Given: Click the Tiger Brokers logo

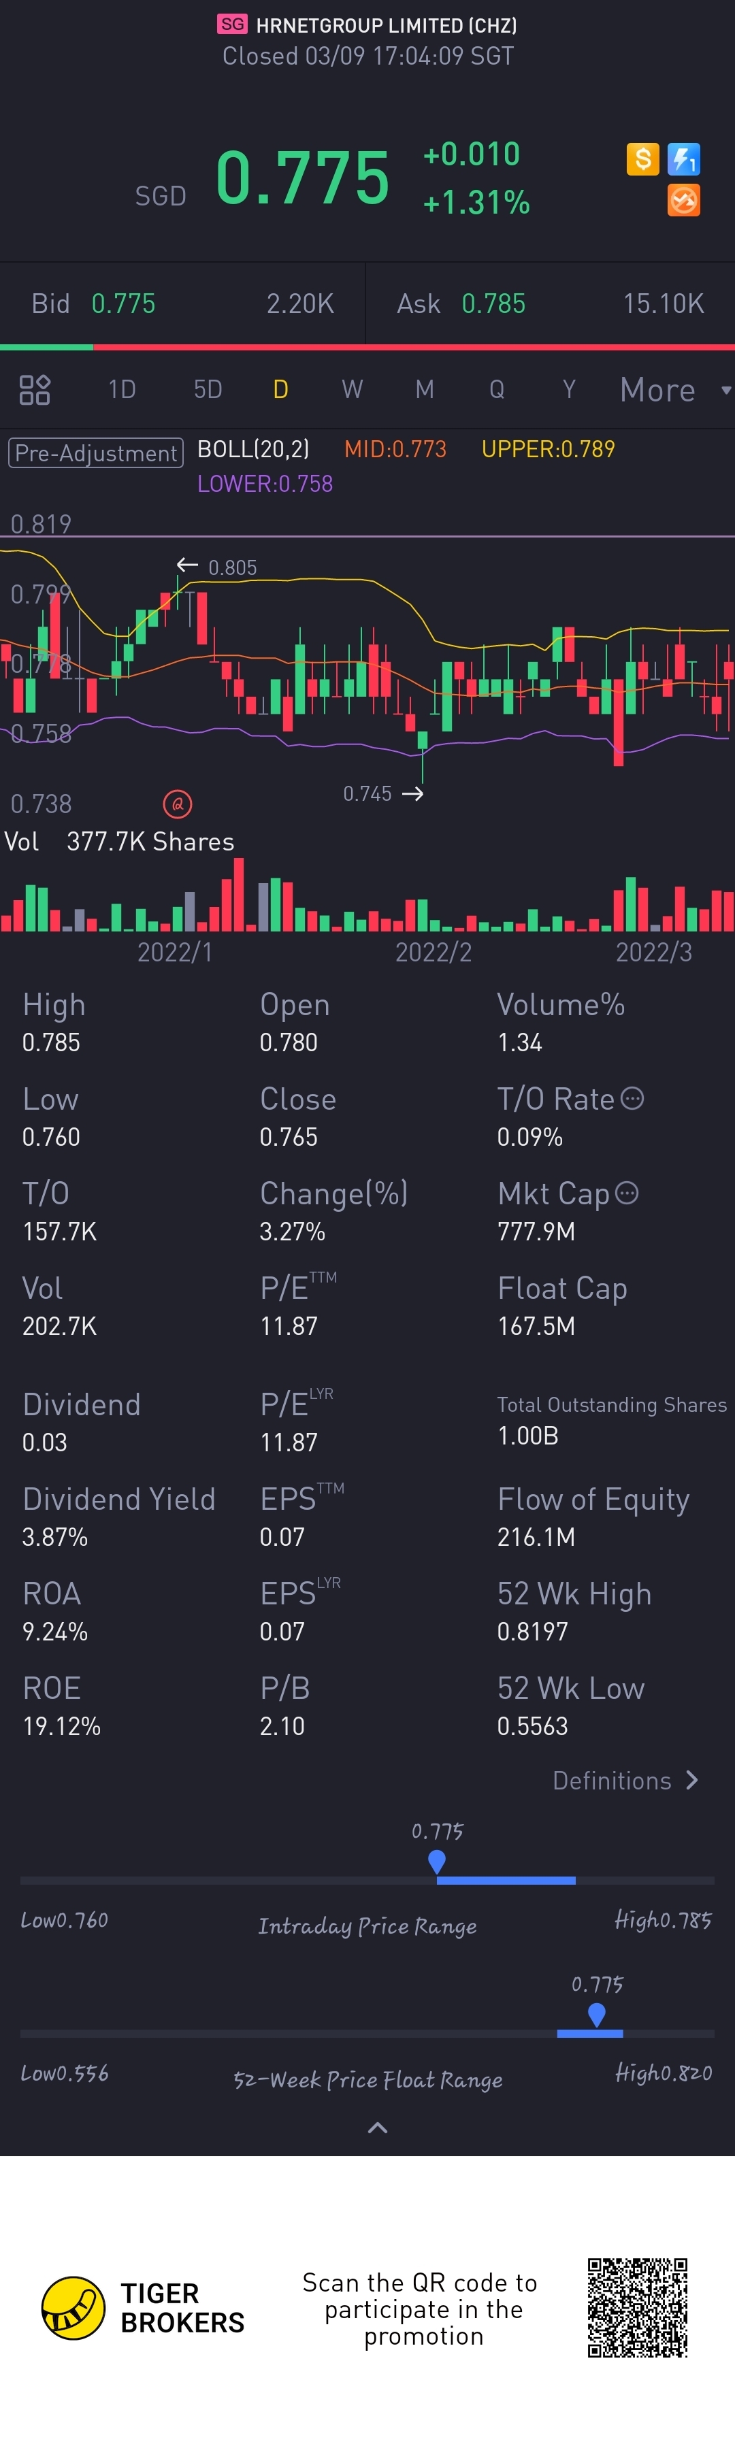Looking at the screenshot, I should pos(73,2308).
